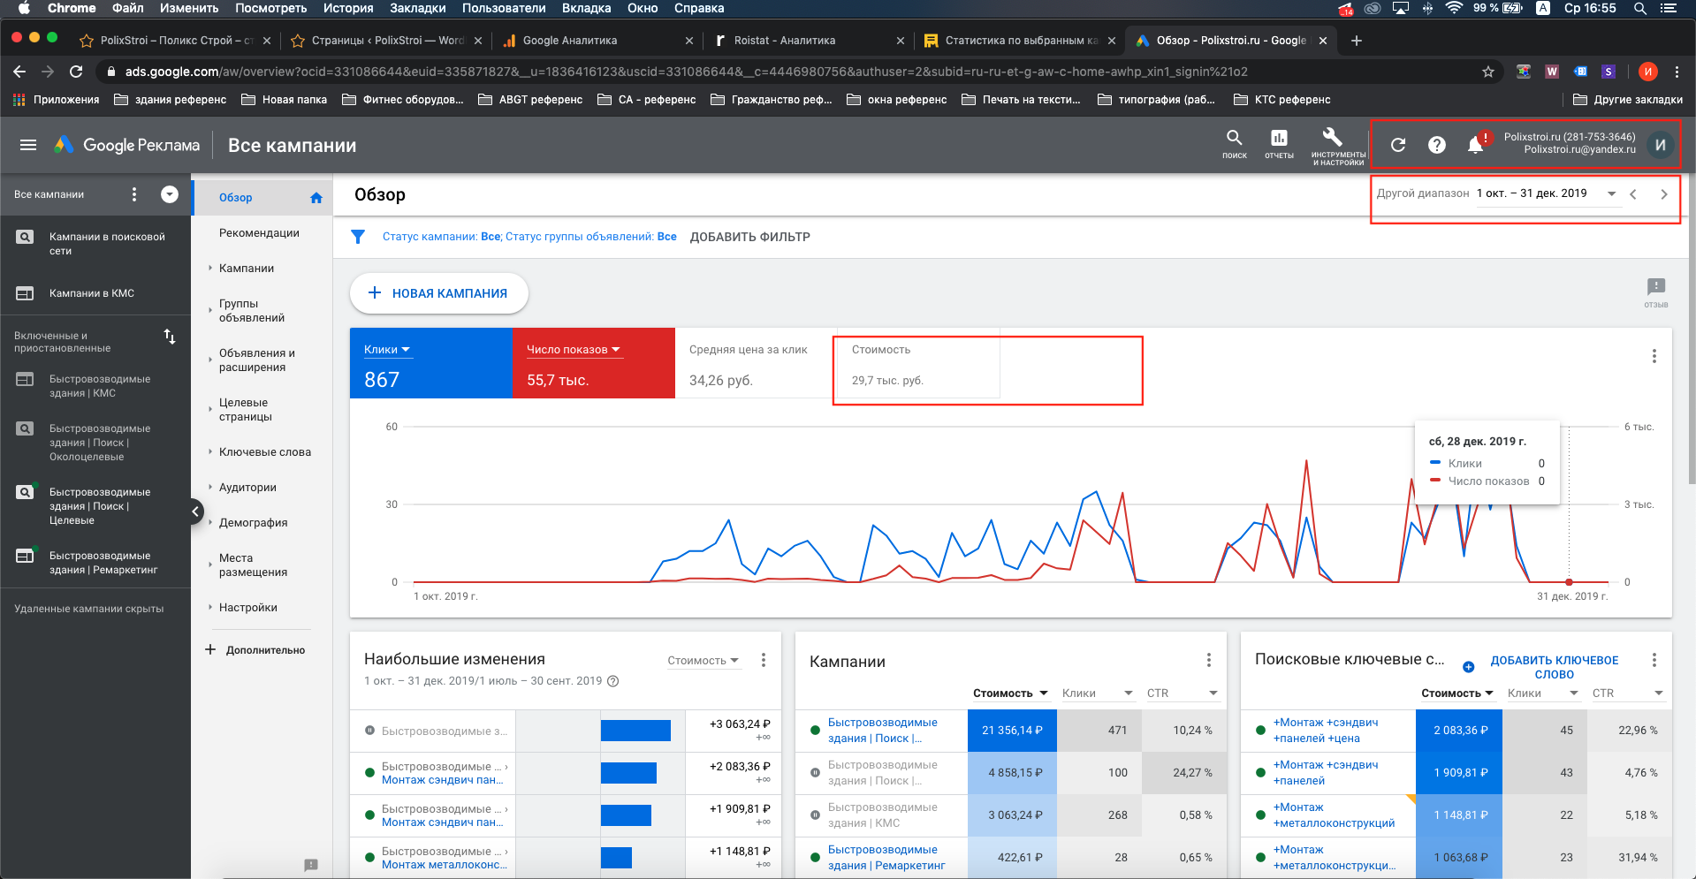The image size is (1696, 879).
Task: Open the Закладки menu in the menu bar
Action: (417, 8)
